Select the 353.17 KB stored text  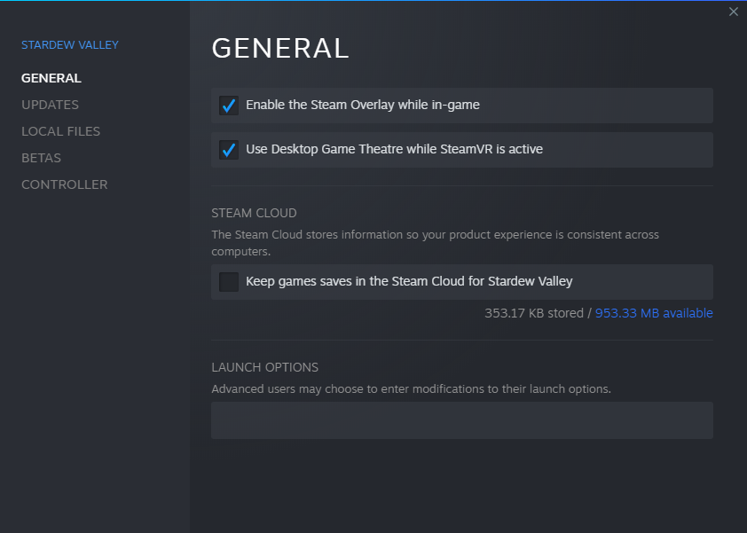click(534, 313)
